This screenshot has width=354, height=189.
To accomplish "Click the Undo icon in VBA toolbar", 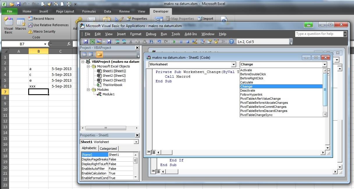I will tap(159, 42).
